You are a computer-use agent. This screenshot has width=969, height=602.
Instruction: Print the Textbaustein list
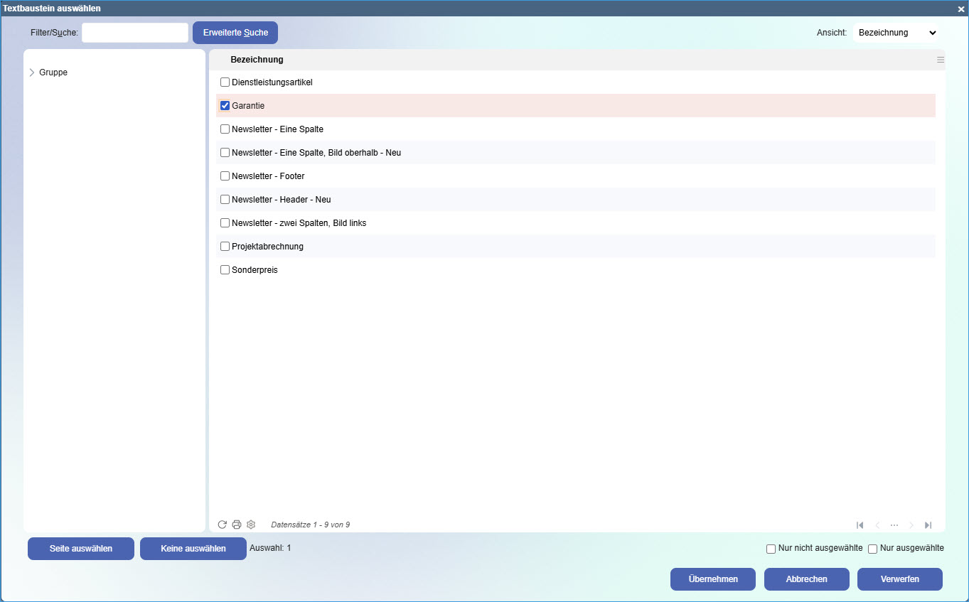click(237, 525)
